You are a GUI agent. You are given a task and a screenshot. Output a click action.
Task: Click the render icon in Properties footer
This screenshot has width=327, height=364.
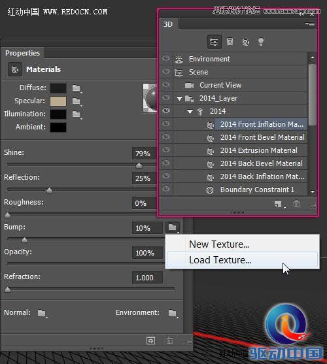pyautogui.click(x=150, y=340)
